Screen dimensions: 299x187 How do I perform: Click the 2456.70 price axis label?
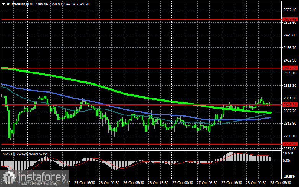290,47
